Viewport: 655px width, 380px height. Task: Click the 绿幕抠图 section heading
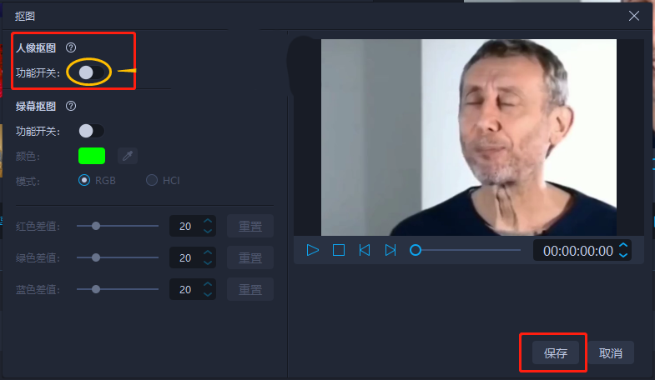point(36,107)
